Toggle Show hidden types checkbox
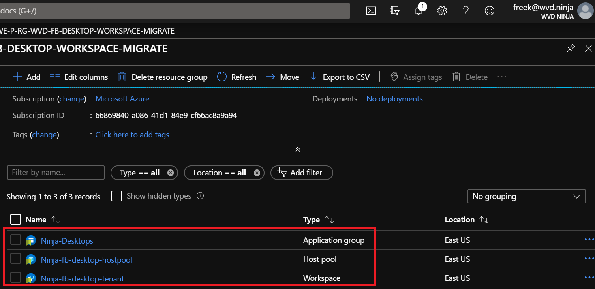The image size is (595, 289). coord(116,196)
